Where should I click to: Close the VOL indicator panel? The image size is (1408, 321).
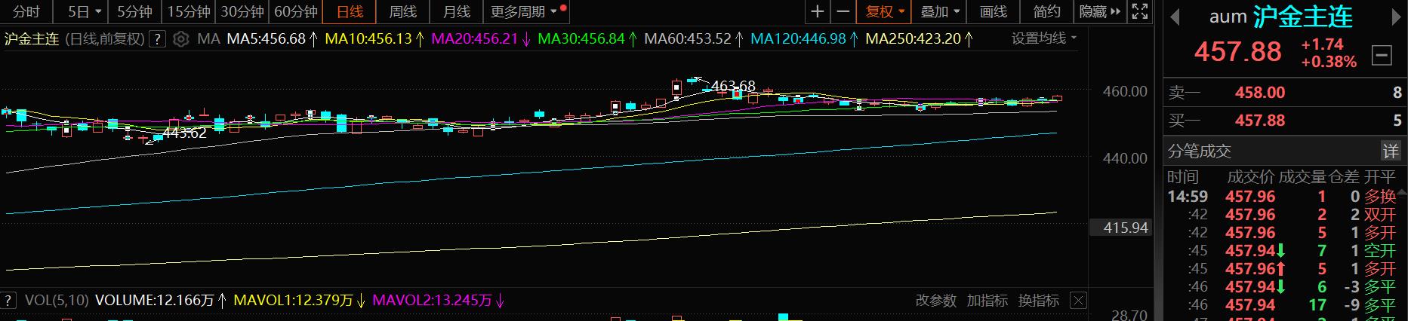tap(1078, 301)
